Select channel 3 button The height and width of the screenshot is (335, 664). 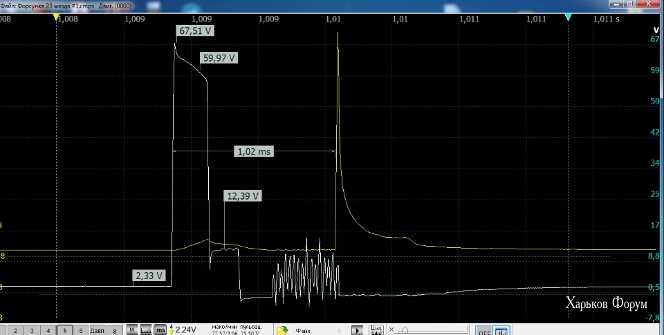pyautogui.click(x=32, y=330)
